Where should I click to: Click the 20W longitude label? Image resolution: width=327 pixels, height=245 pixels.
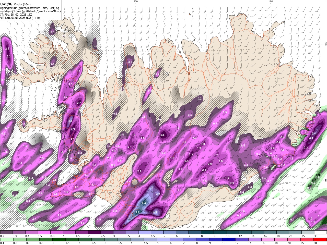136,1
